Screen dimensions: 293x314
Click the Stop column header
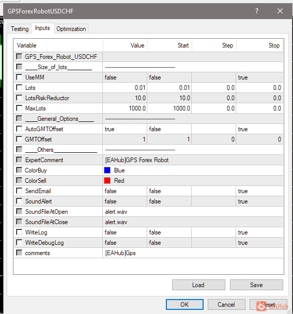click(x=260, y=45)
